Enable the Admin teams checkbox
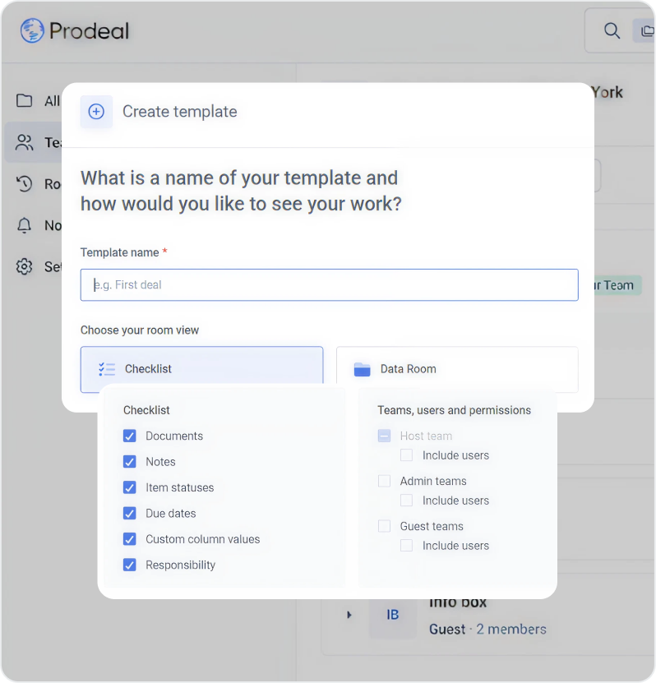Viewport: 656px width, 683px height. tap(384, 481)
